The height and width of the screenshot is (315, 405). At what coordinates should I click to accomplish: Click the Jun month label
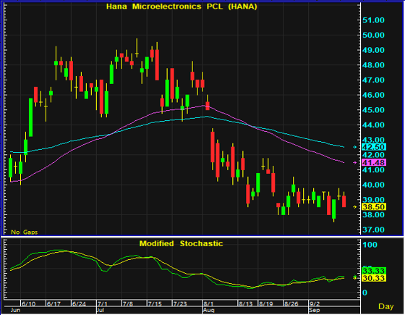click(x=15, y=310)
